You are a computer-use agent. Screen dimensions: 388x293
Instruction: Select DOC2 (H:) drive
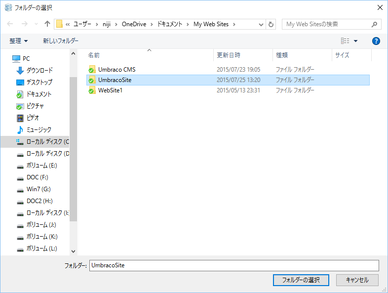35,201
